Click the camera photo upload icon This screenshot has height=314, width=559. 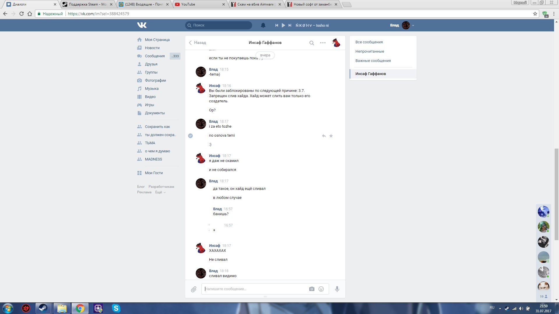pos(312,289)
